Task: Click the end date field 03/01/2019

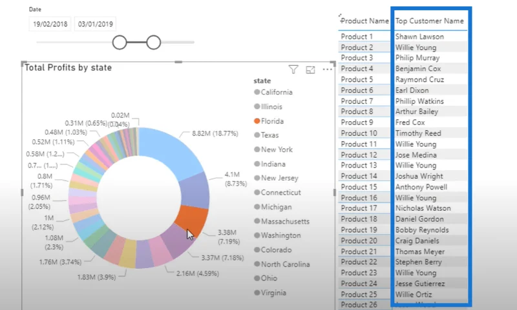Action: pos(95,24)
